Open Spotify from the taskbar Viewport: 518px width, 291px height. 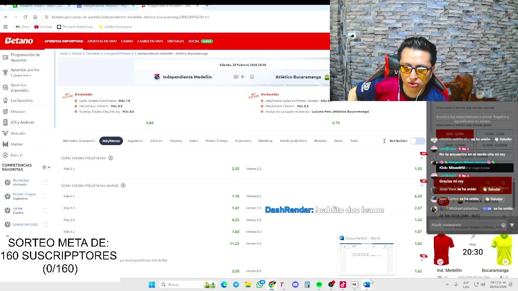[319, 285]
